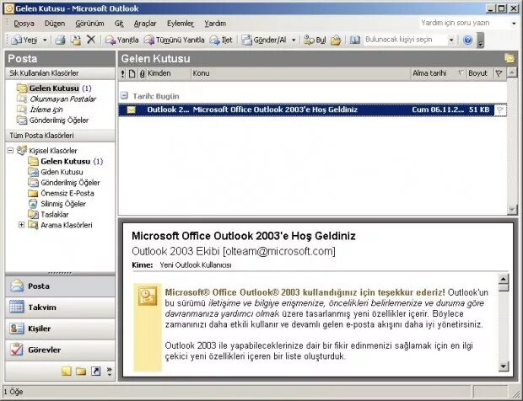Image resolution: width=523 pixels, height=401 pixels.
Task: Switch to Takvim calendar pane
Action: click(60, 307)
